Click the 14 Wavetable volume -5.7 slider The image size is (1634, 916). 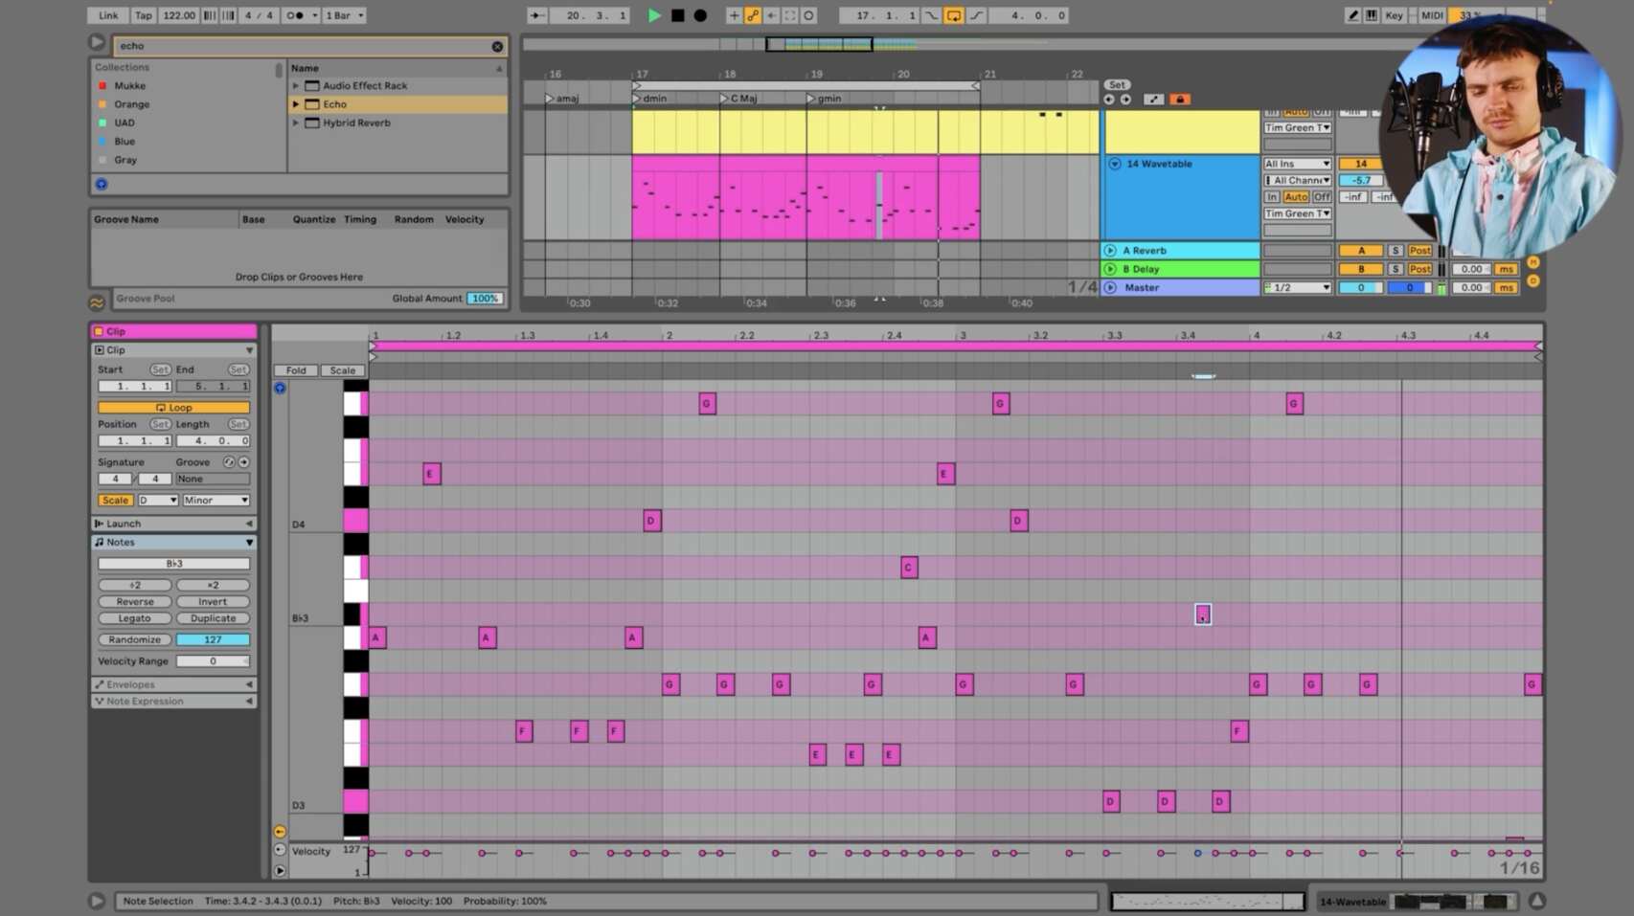coord(1361,180)
